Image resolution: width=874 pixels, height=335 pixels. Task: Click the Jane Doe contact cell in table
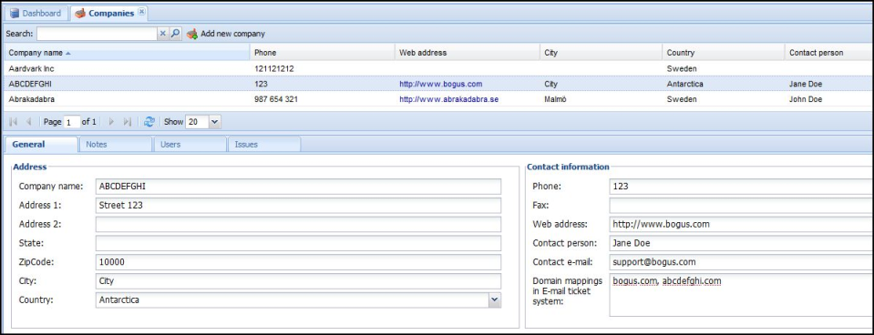(x=806, y=84)
